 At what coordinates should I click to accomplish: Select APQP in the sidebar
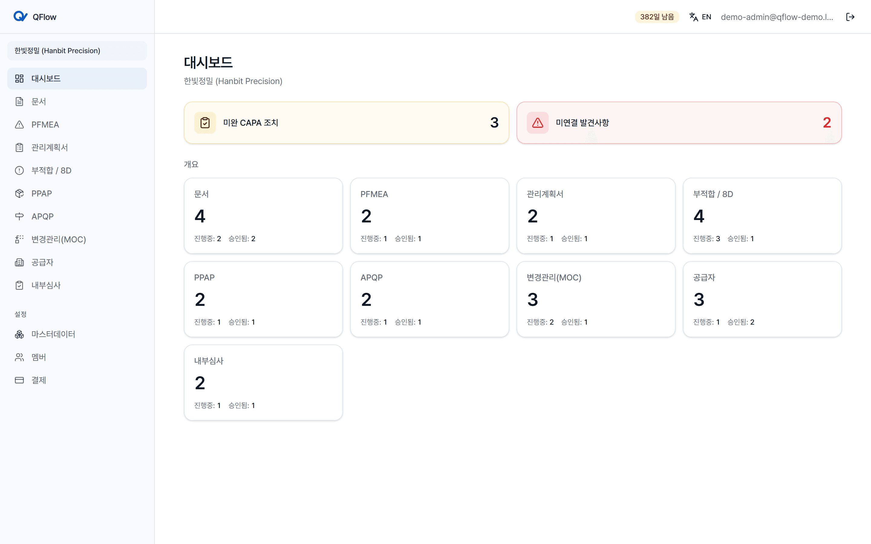click(x=77, y=216)
